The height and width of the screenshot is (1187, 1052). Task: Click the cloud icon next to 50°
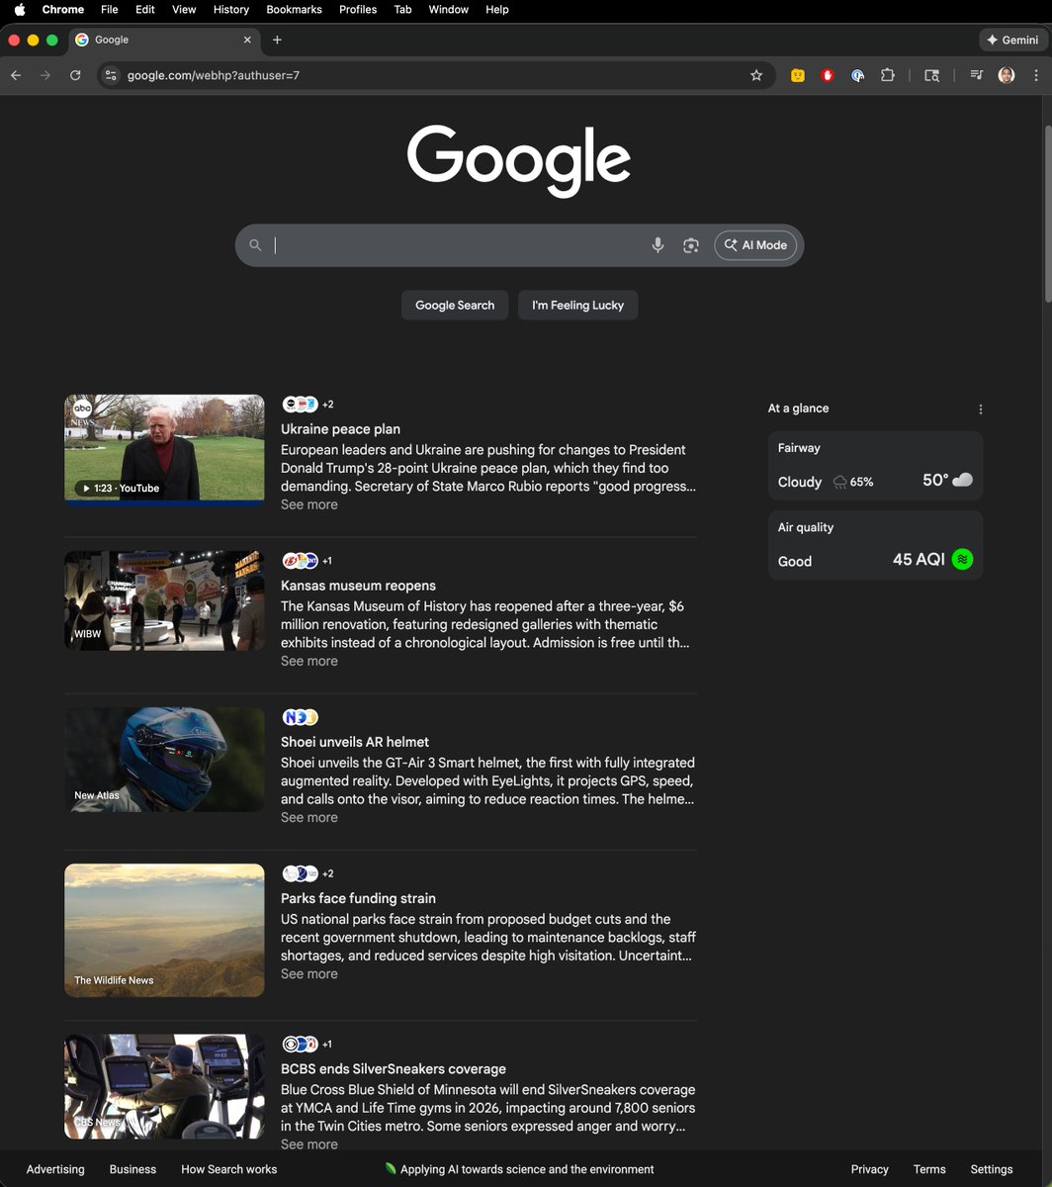tap(962, 480)
